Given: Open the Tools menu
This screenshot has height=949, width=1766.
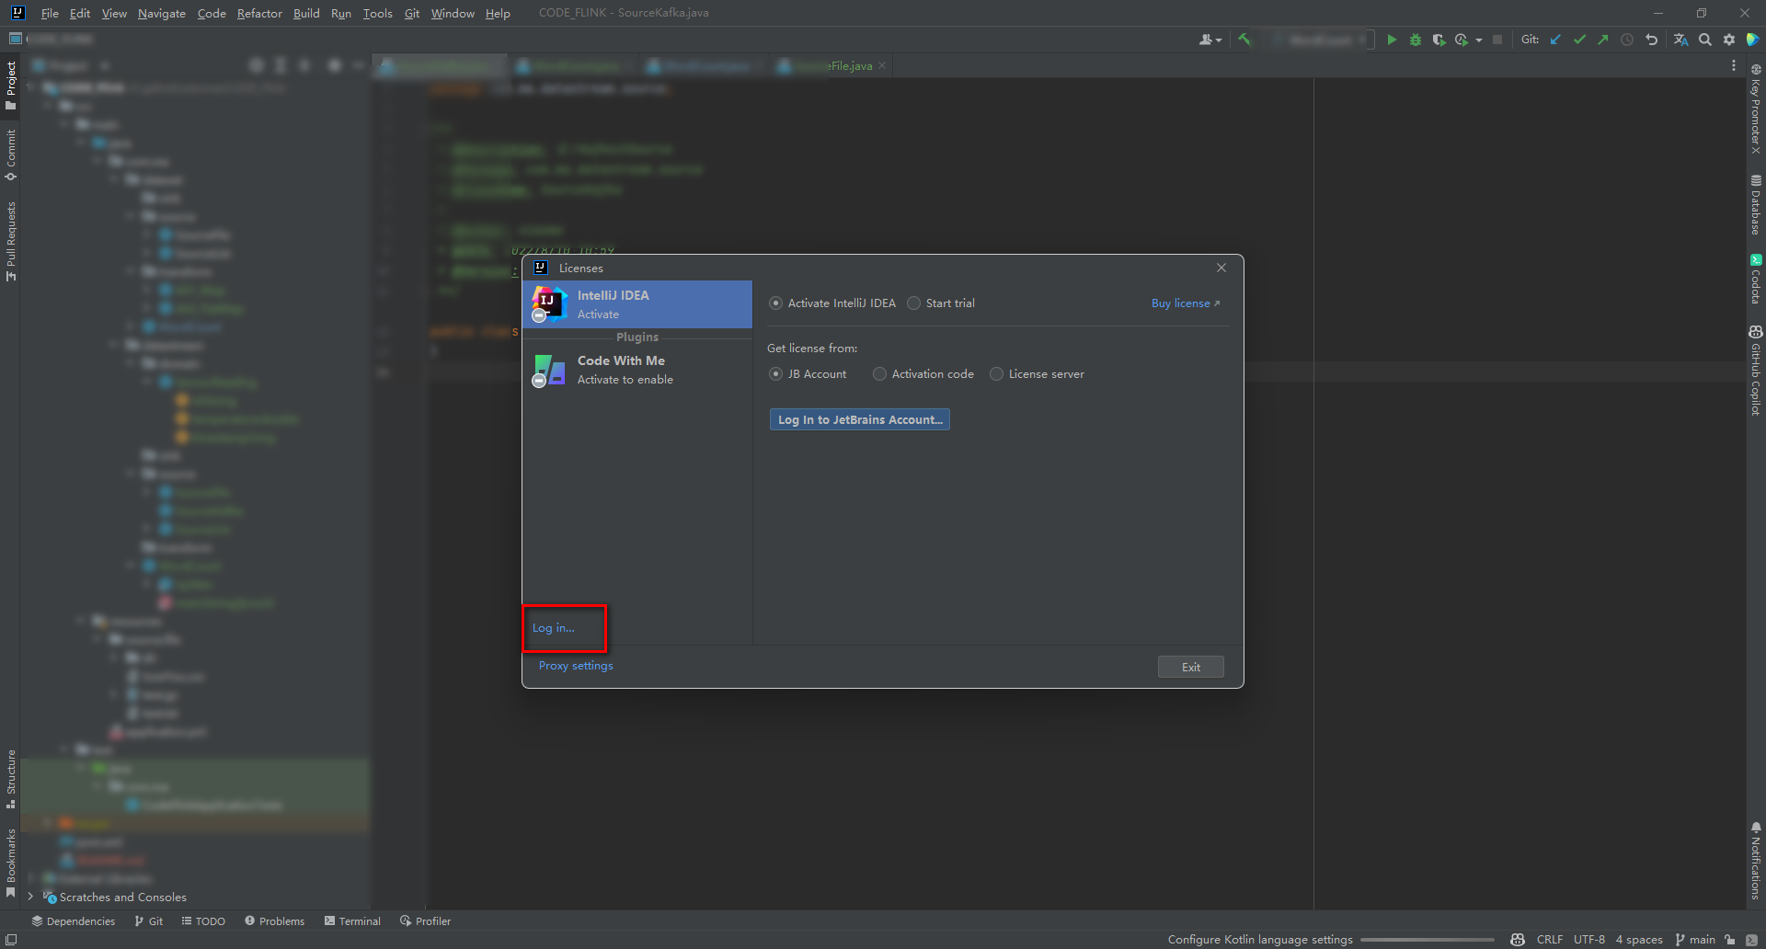Looking at the screenshot, I should click(x=377, y=13).
